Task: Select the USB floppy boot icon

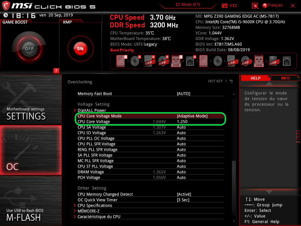Action: pyautogui.click(x=273, y=61)
